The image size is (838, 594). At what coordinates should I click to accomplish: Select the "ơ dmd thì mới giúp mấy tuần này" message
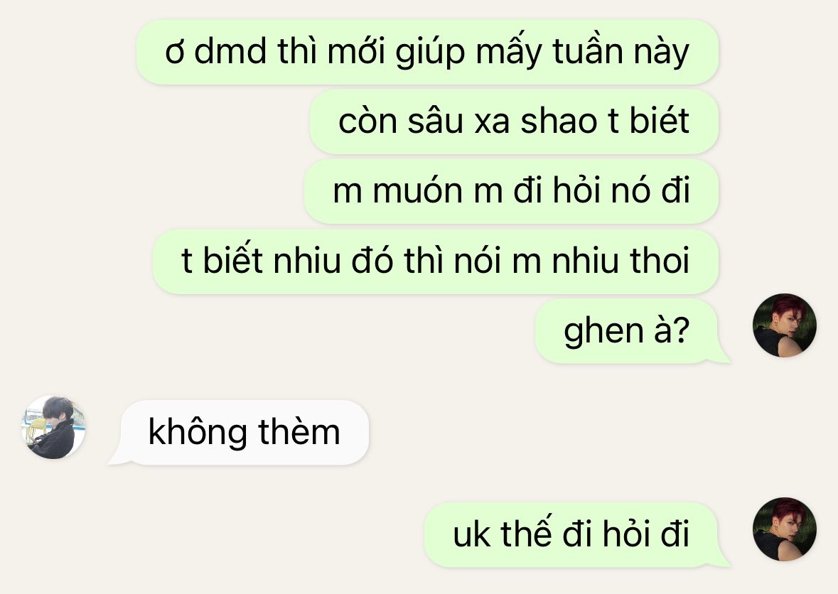pyautogui.click(x=427, y=52)
